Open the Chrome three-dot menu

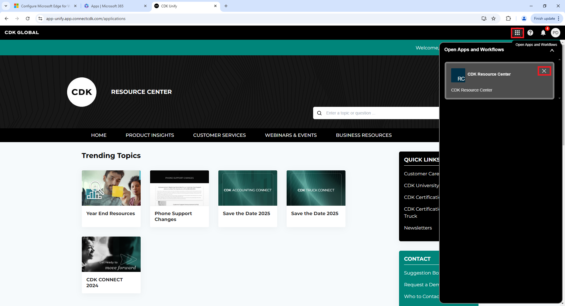[x=559, y=19]
